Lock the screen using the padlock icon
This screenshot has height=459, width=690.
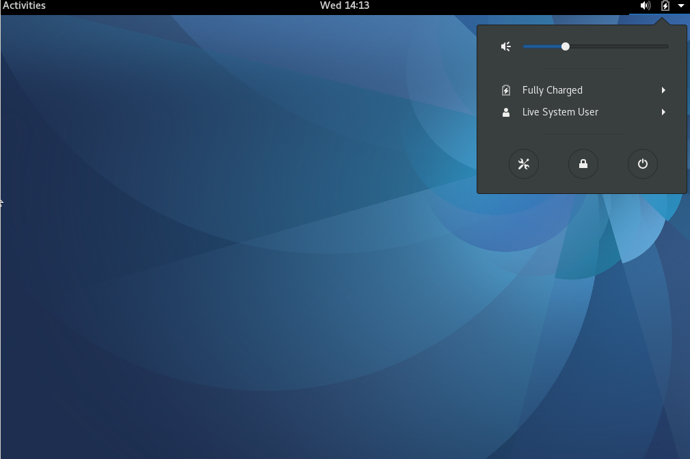(x=583, y=164)
